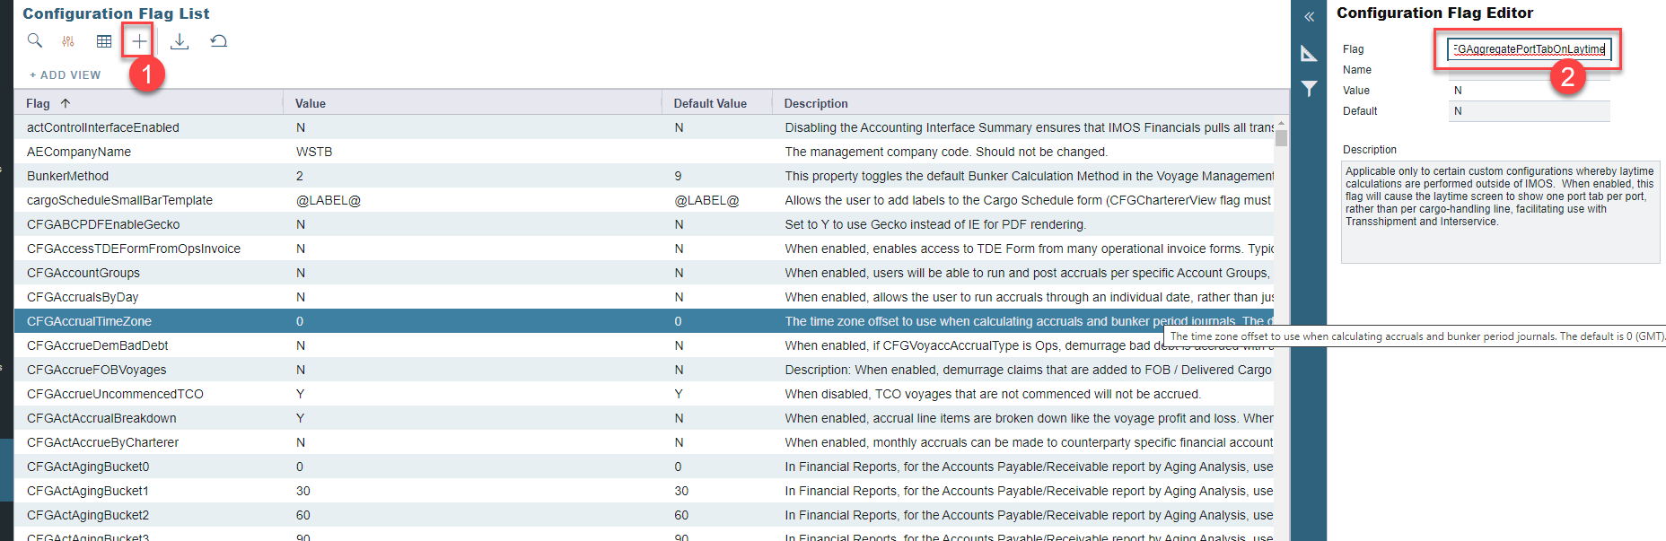Click the Value column header
Image resolution: width=1666 pixels, height=541 pixels.
click(311, 103)
